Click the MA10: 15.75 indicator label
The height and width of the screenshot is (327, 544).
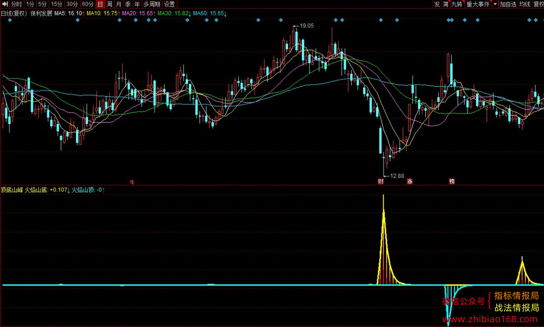click(x=103, y=13)
